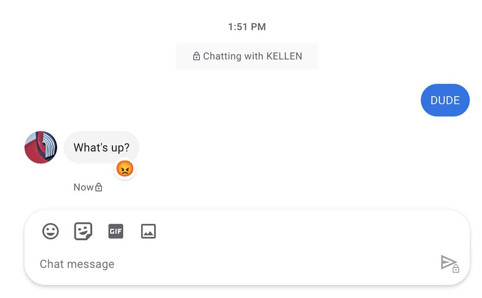Click the word "Chatting" in the banner
The image size is (482, 298).
[222, 56]
